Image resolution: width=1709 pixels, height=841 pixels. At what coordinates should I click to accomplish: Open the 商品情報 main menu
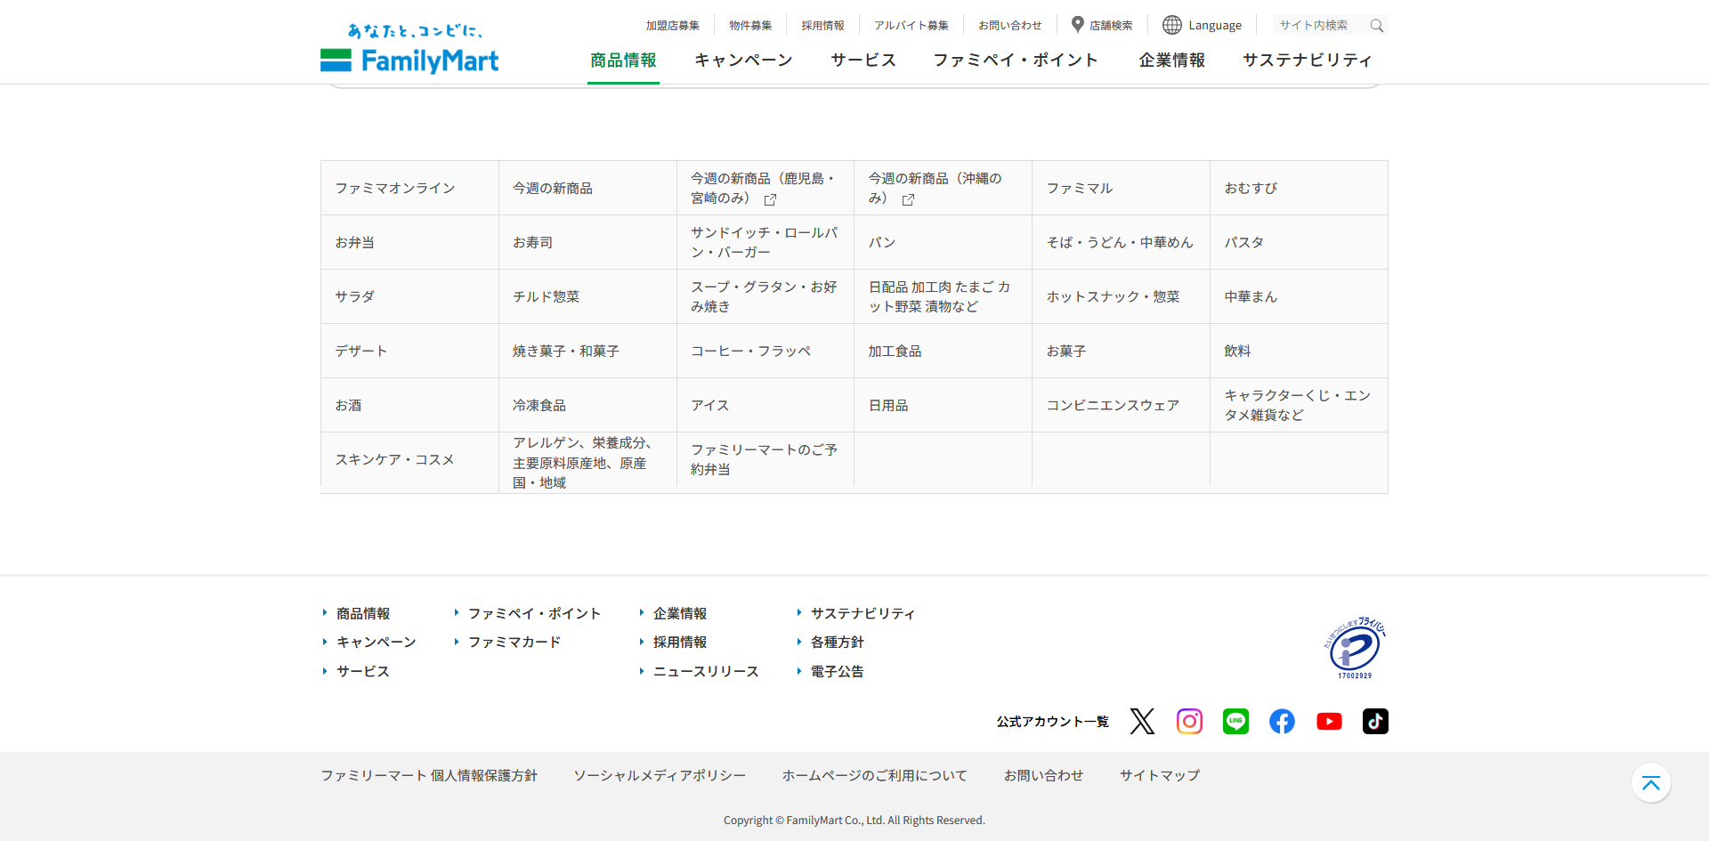(623, 60)
